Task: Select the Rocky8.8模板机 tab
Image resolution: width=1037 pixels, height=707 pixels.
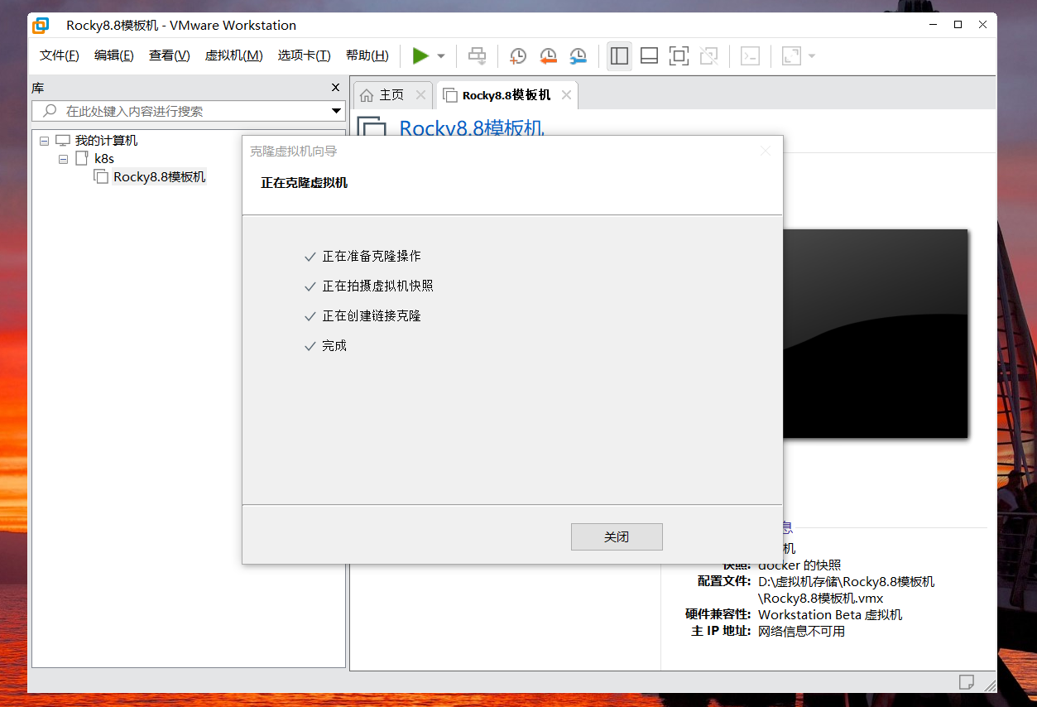Action: pyautogui.click(x=506, y=95)
